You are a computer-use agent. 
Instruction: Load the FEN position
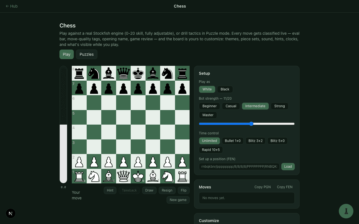tap(288, 167)
